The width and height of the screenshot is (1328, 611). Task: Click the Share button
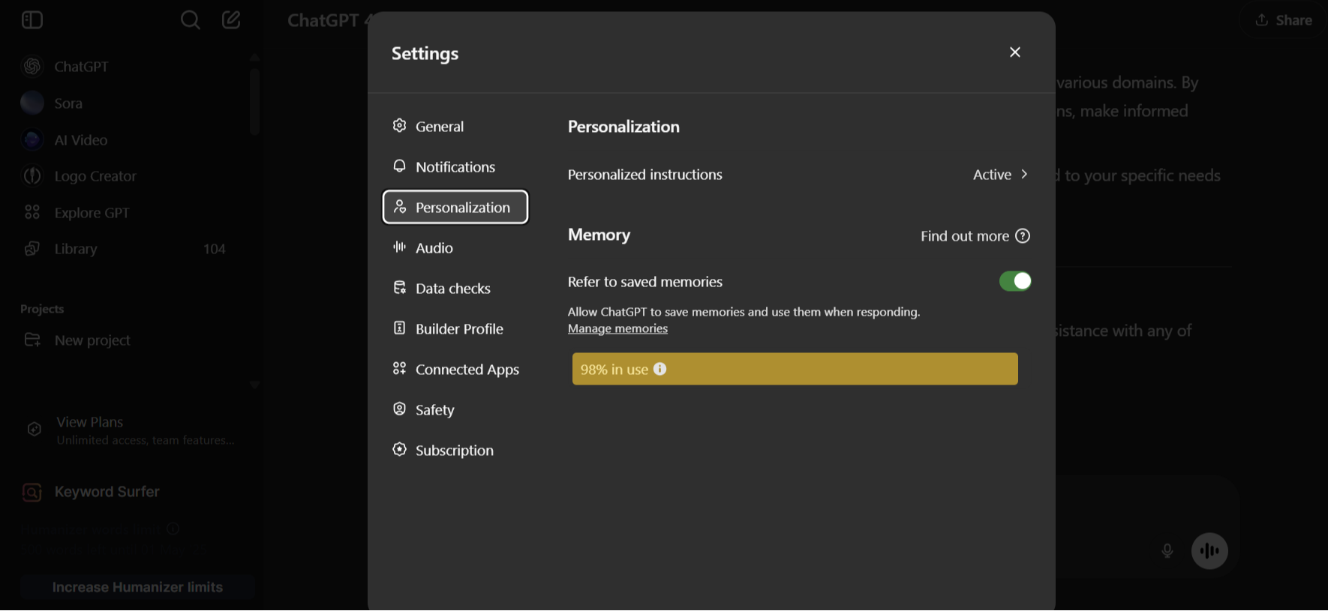point(1284,20)
